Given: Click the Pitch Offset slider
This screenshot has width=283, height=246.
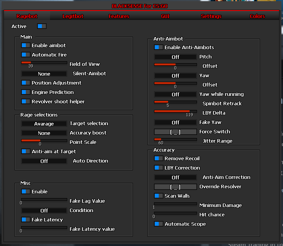Looking at the screenshot, I should pyautogui.click(x=176, y=64).
